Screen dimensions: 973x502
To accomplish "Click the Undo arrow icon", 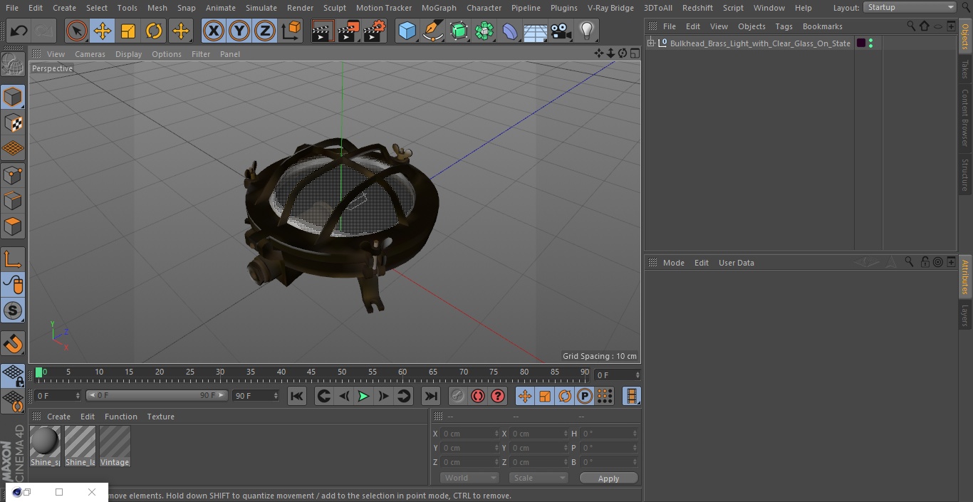I will 19,31.
